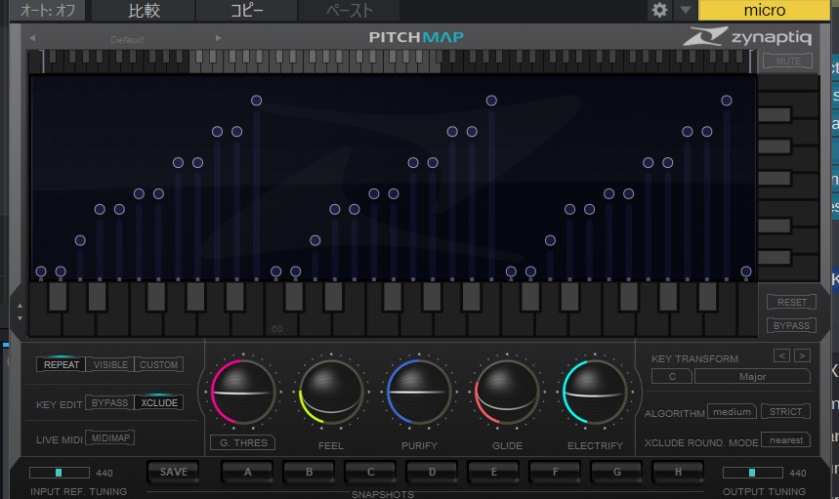Open the Major scale dropdown

coord(752,376)
